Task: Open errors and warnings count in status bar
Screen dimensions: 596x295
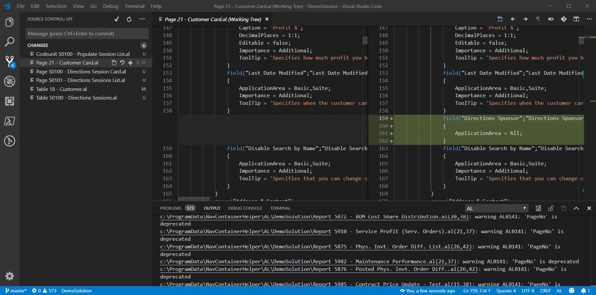Action: pyautogui.click(x=44, y=291)
